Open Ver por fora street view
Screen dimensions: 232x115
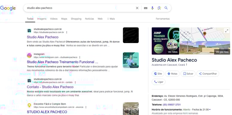[205, 48]
